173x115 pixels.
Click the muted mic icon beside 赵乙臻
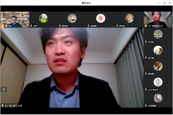tap(146, 58)
